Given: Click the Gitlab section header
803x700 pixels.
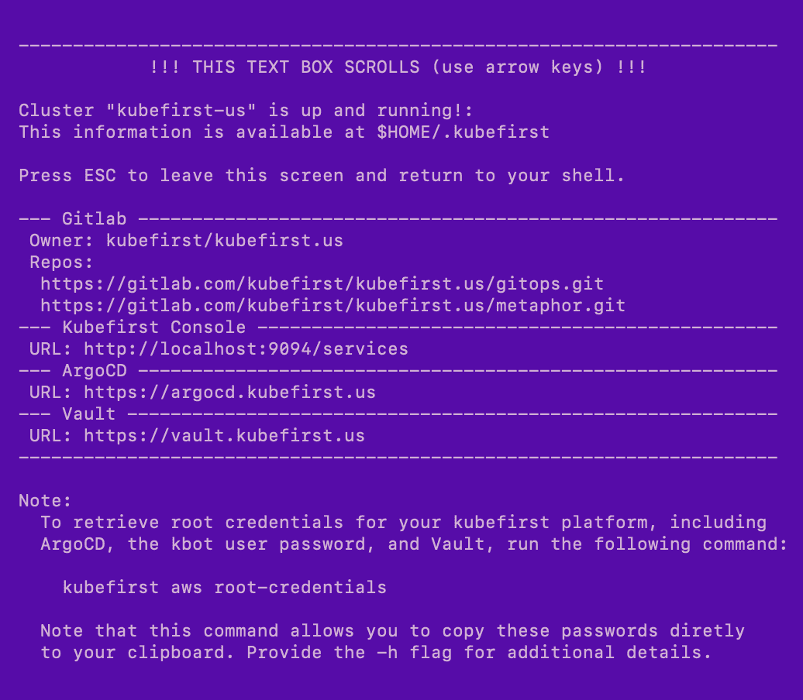Looking at the screenshot, I should click(x=95, y=219).
